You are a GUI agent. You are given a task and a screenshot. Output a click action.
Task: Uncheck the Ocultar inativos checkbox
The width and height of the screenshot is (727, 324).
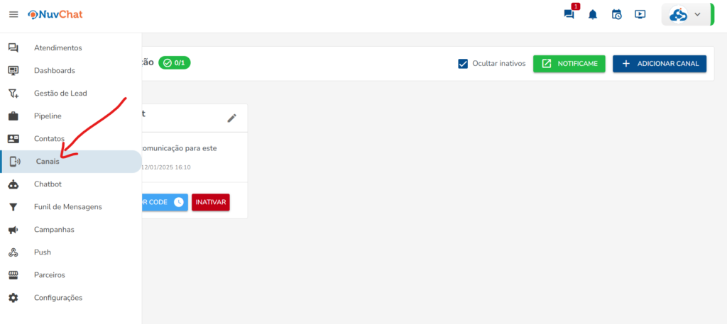point(463,64)
